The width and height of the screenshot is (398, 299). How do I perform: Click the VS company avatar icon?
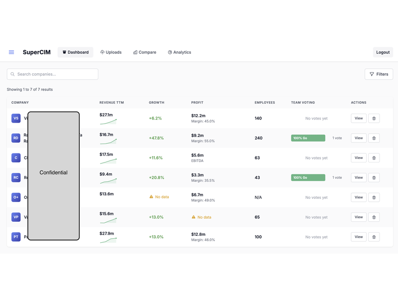(16, 118)
